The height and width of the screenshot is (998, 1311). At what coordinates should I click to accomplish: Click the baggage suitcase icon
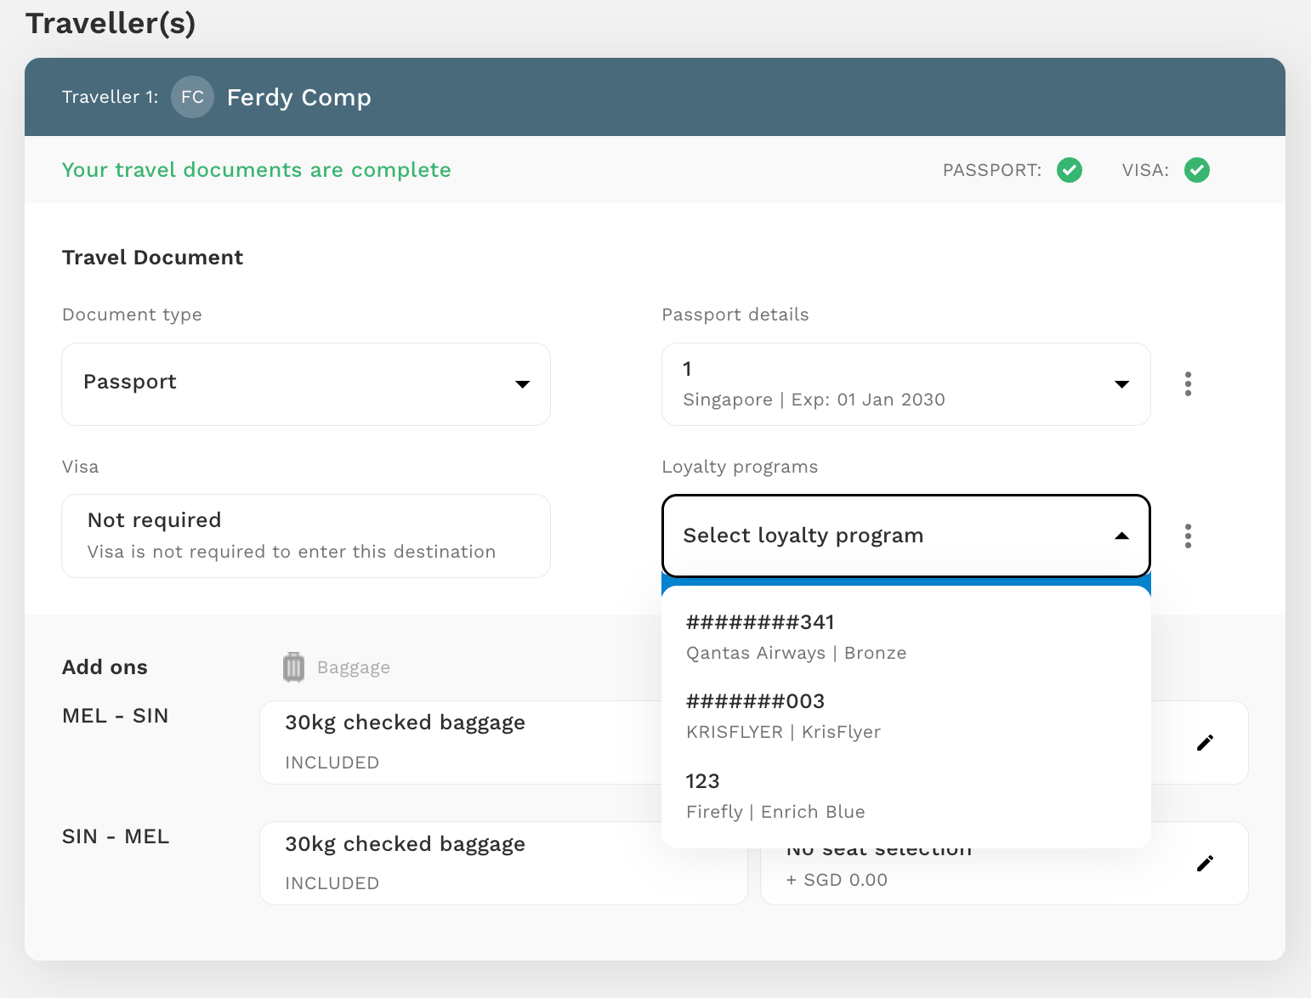[x=293, y=667]
